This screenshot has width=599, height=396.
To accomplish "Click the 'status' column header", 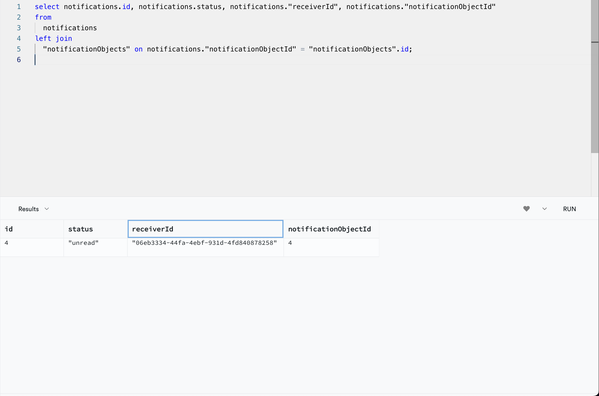I will [80, 229].
